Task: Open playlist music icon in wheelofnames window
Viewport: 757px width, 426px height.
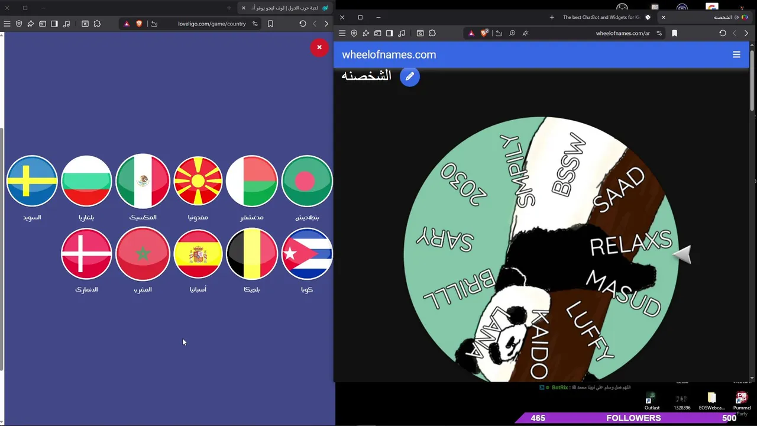Action: (x=402, y=33)
